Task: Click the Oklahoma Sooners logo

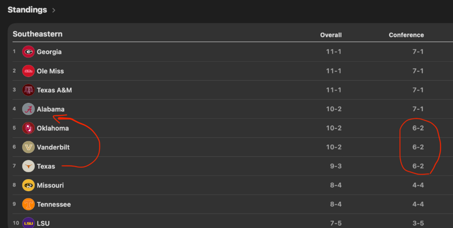Action: point(29,128)
